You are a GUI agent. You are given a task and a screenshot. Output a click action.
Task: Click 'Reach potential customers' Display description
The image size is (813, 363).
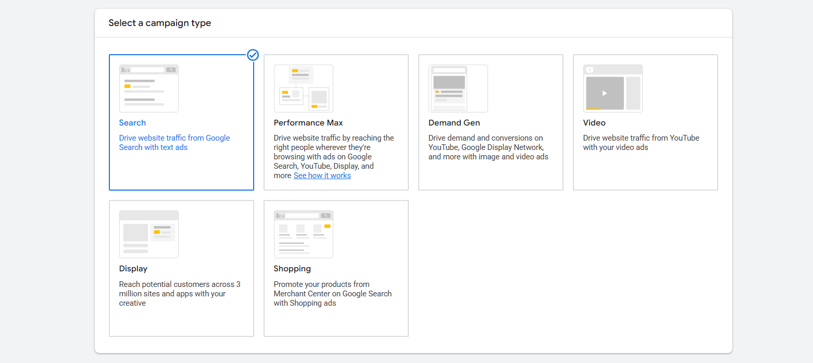(x=180, y=294)
